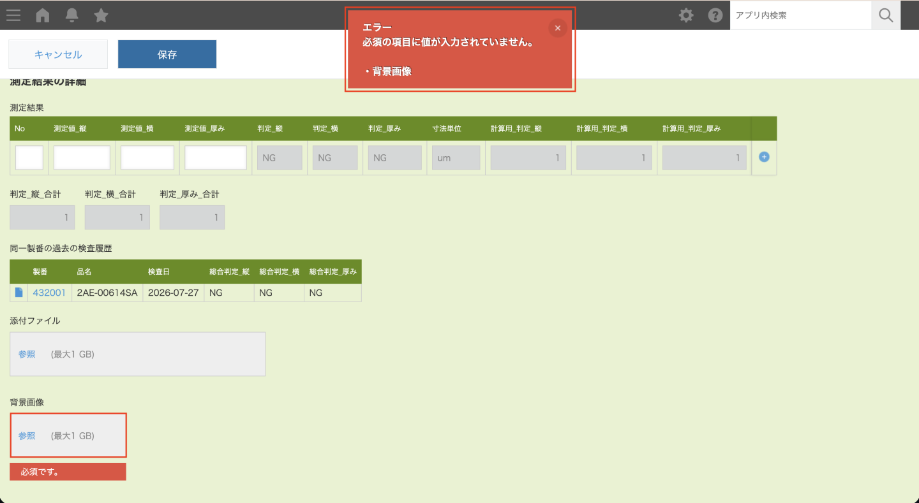Click the 測定値_縦 input field
Image resolution: width=919 pixels, height=503 pixels.
point(82,157)
